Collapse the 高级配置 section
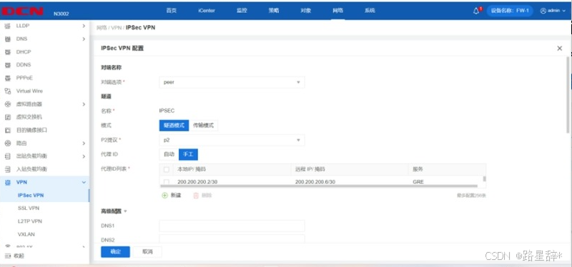Viewport: 572px width, 267px height. tap(126, 211)
